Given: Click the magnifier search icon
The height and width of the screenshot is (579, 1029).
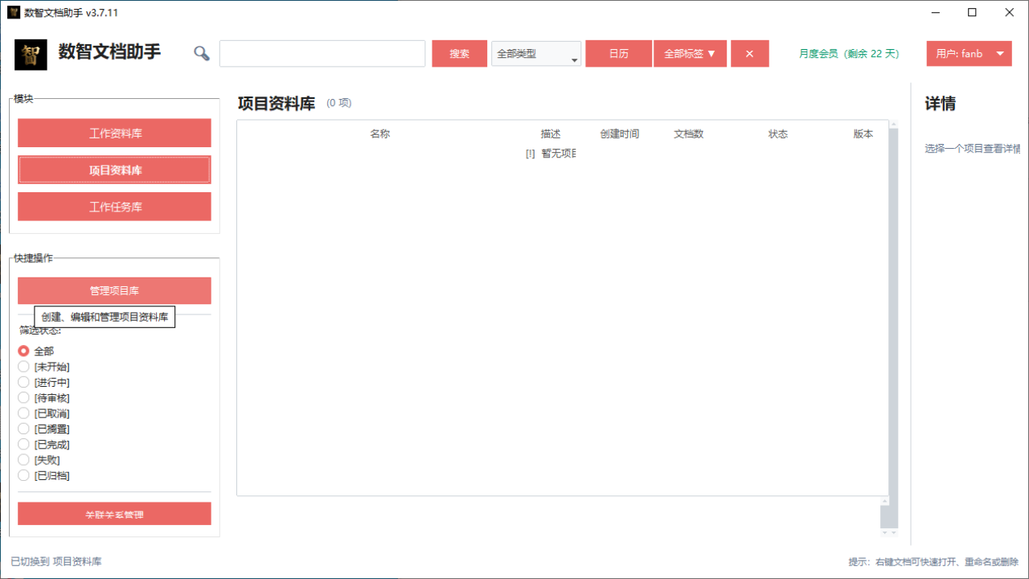Looking at the screenshot, I should pyautogui.click(x=202, y=54).
